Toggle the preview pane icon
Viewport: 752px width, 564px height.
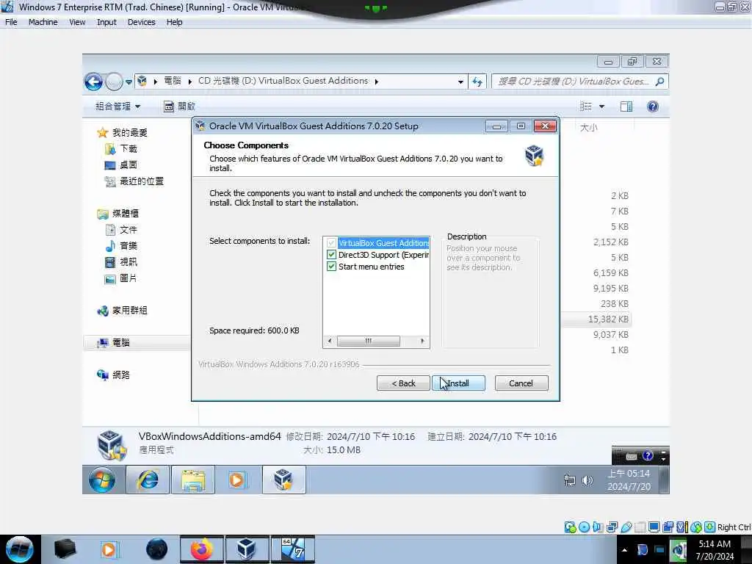pyautogui.click(x=626, y=106)
